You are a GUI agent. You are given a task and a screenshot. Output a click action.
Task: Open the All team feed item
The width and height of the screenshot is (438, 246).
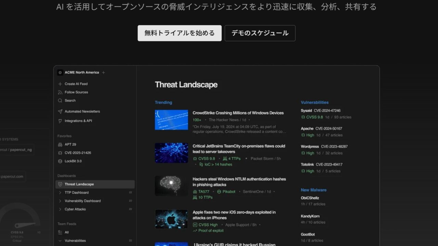click(67, 232)
